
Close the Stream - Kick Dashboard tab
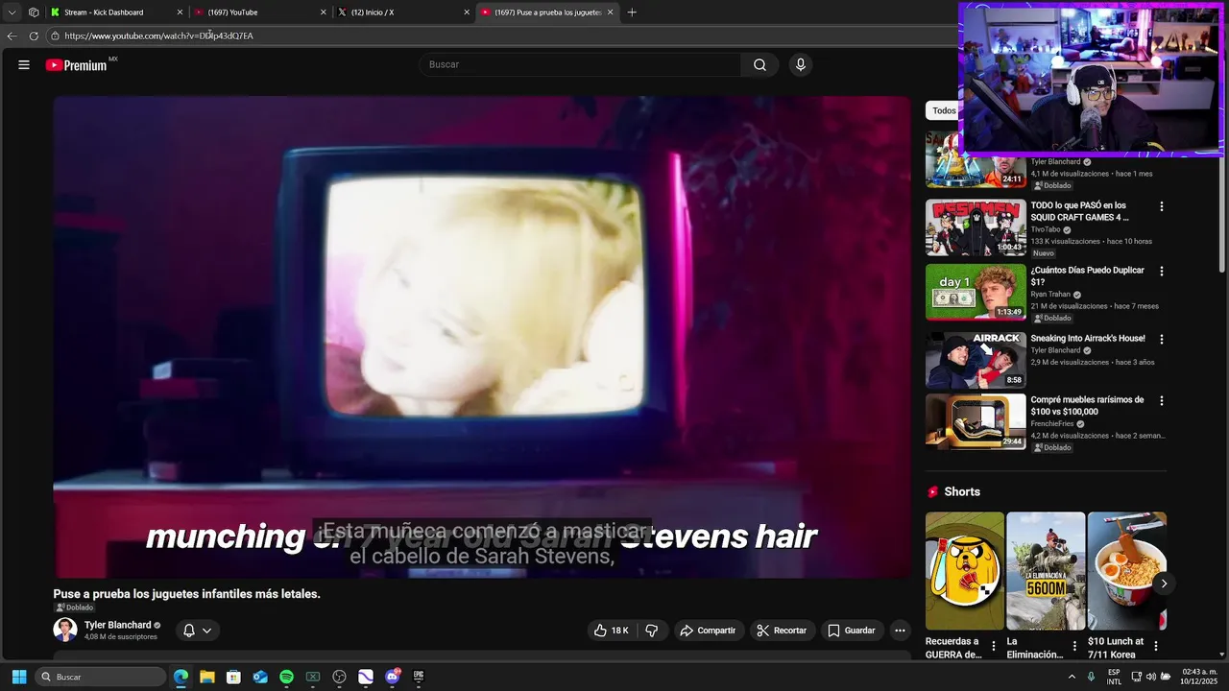tap(180, 12)
